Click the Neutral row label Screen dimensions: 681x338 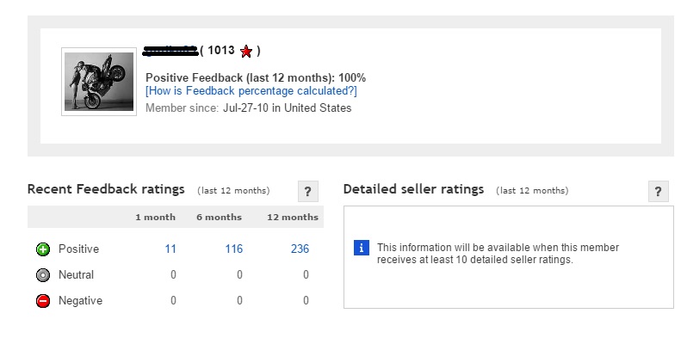tap(76, 274)
